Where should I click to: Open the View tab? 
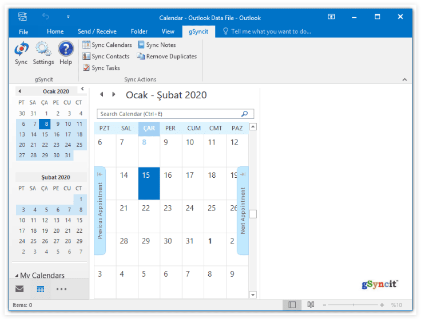(x=168, y=31)
